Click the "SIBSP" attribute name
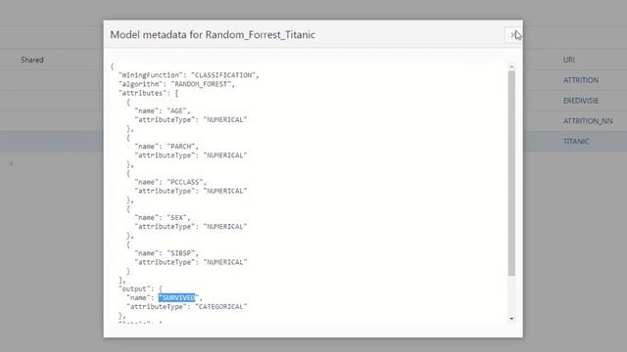627x352 pixels. click(180, 253)
